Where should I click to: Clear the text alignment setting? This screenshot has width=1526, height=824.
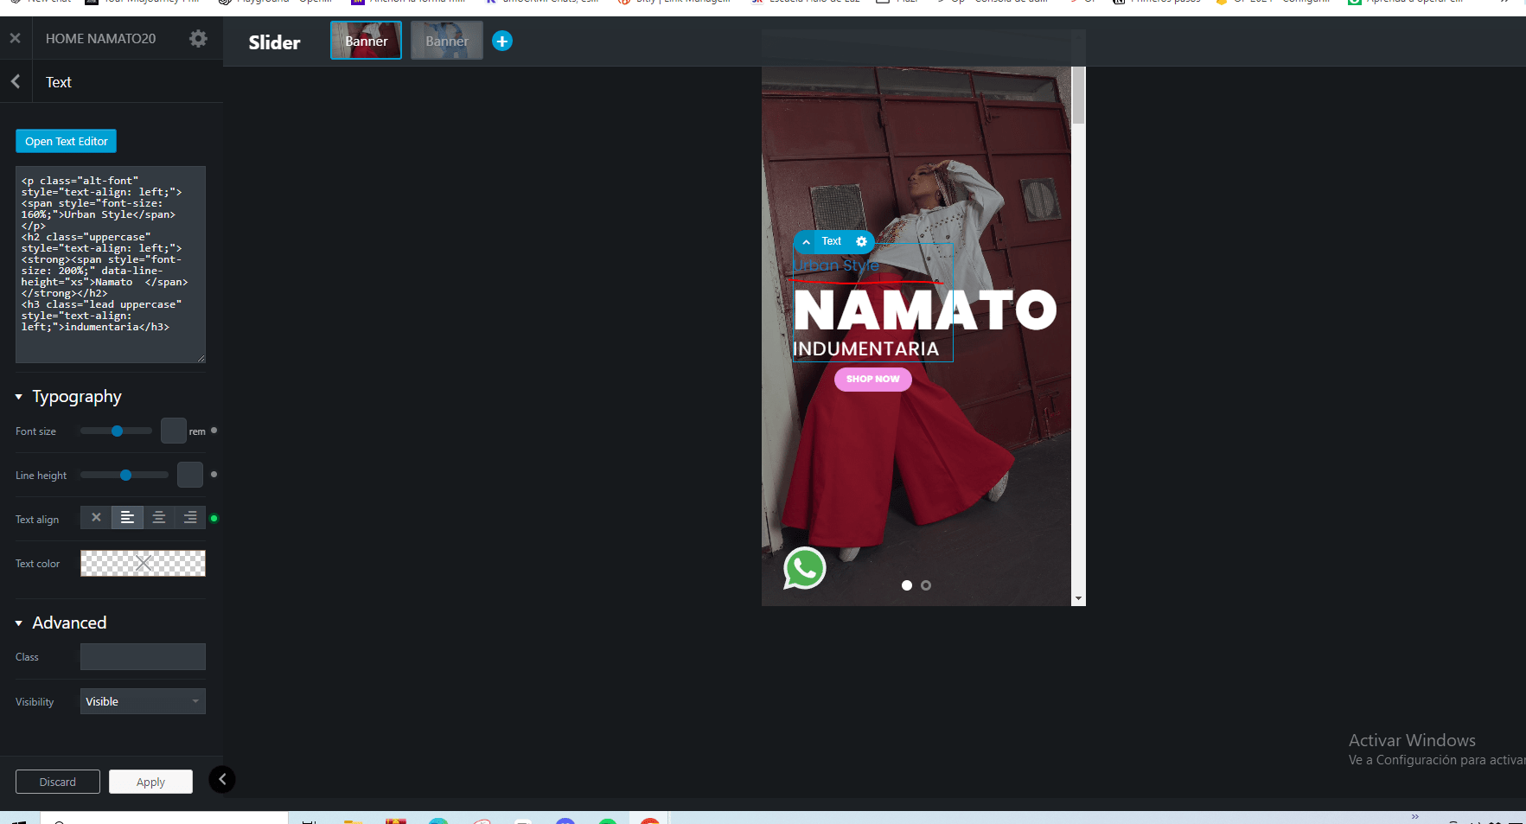96,518
